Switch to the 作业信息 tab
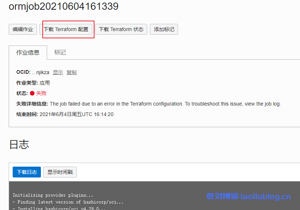This screenshot has width=300, height=210. tap(28, 52)
